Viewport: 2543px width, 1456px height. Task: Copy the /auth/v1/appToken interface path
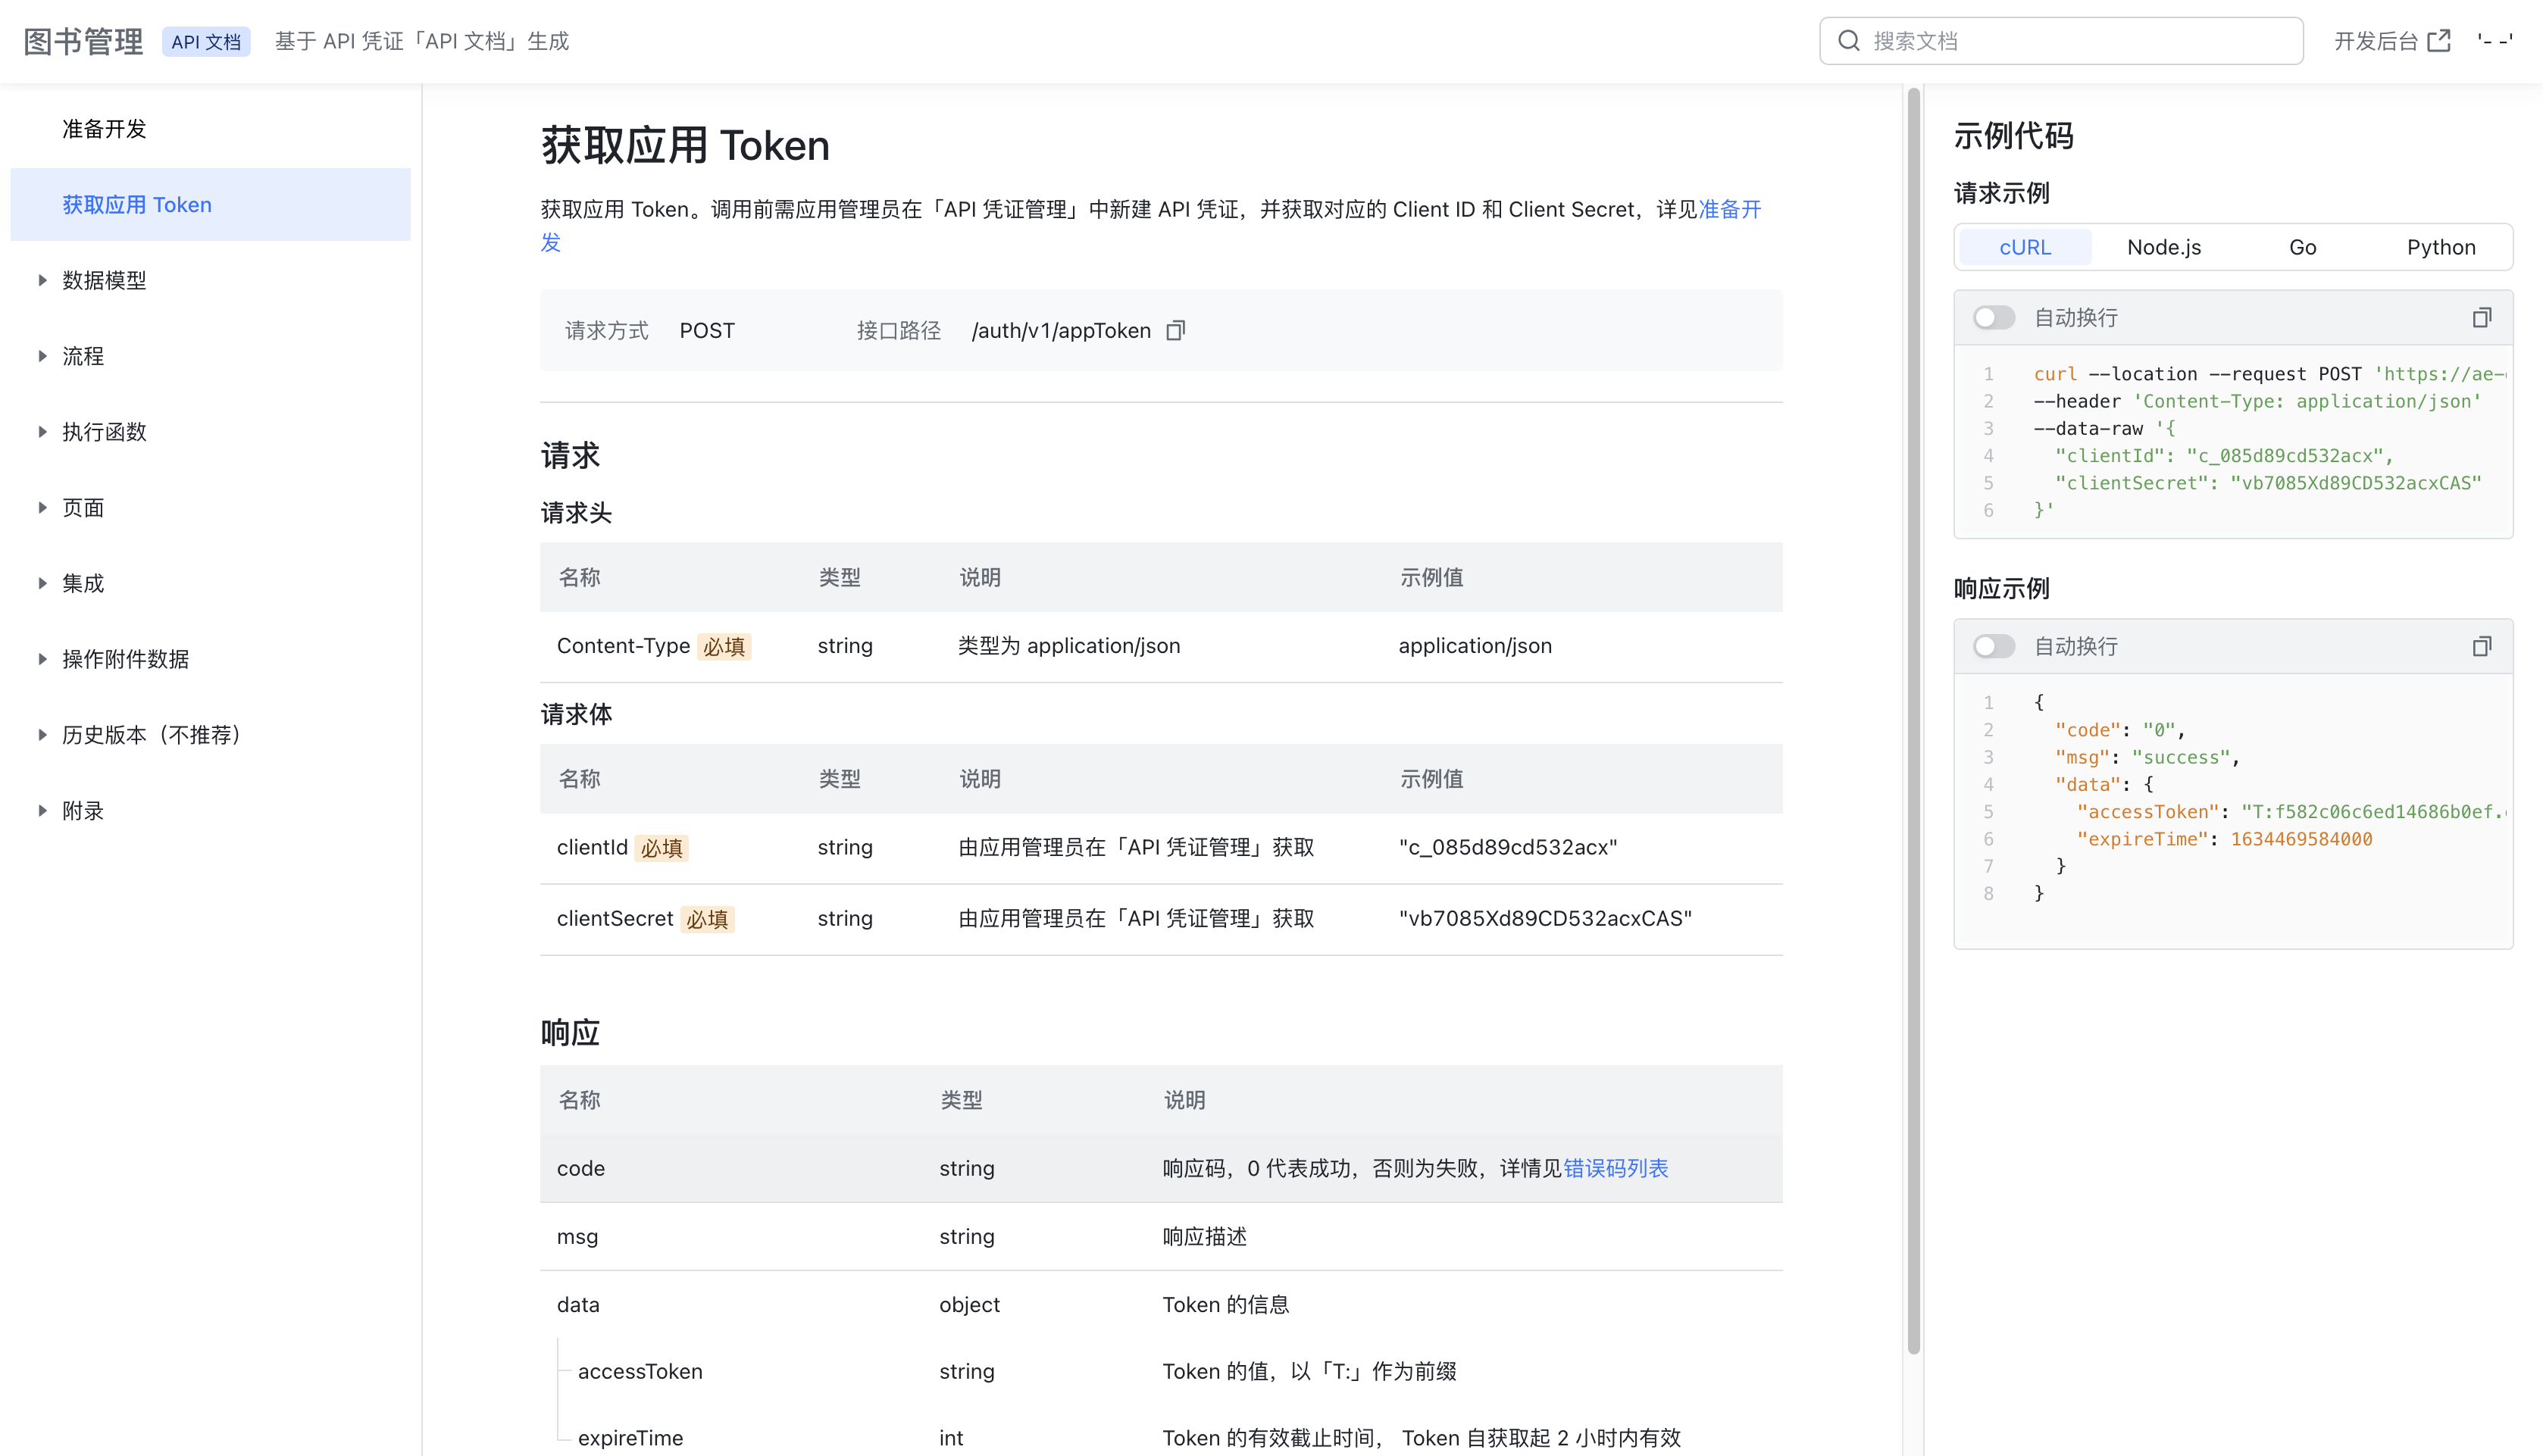point(1177,330)
